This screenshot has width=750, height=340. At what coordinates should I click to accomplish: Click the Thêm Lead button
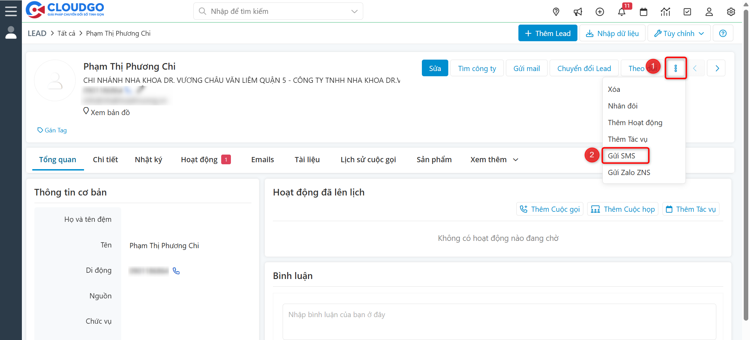pos(548,33)
